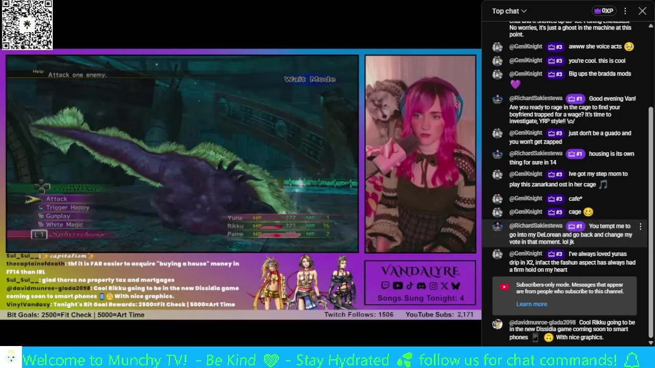Click the pleading face emoji in 'voice acts' message
This screenshot has width=655, height=368.
pyautogui.click(x=629, y=47)
